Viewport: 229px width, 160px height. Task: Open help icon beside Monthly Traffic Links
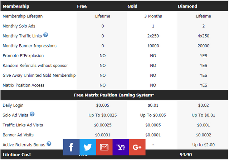46,35
